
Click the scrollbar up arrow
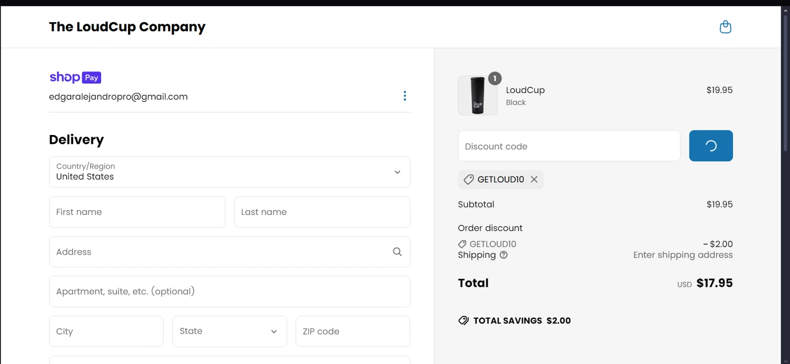click(x=785, y=10)
